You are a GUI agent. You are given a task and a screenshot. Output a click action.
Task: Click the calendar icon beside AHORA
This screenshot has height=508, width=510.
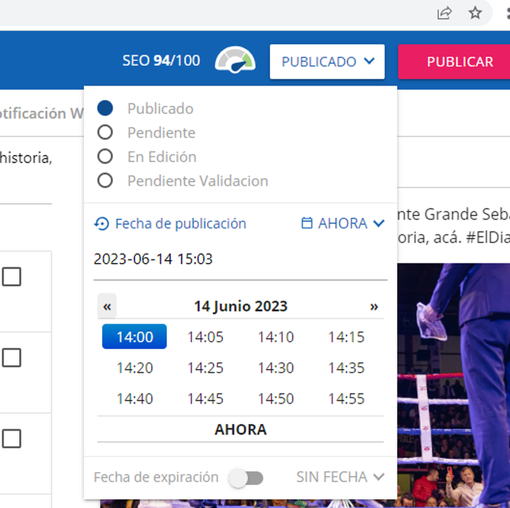coord(306,223)
